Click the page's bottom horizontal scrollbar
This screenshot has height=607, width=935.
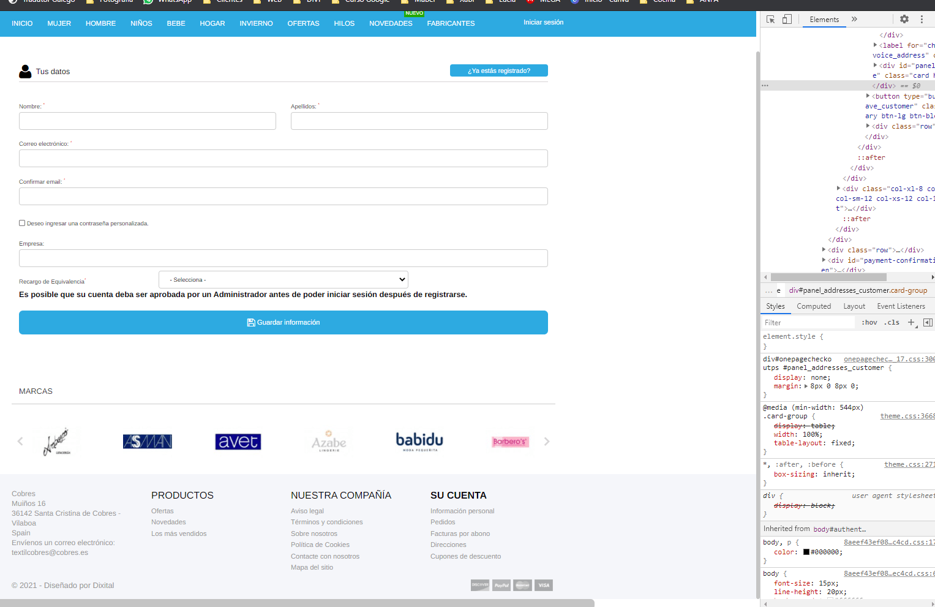[x=297, y=603]
